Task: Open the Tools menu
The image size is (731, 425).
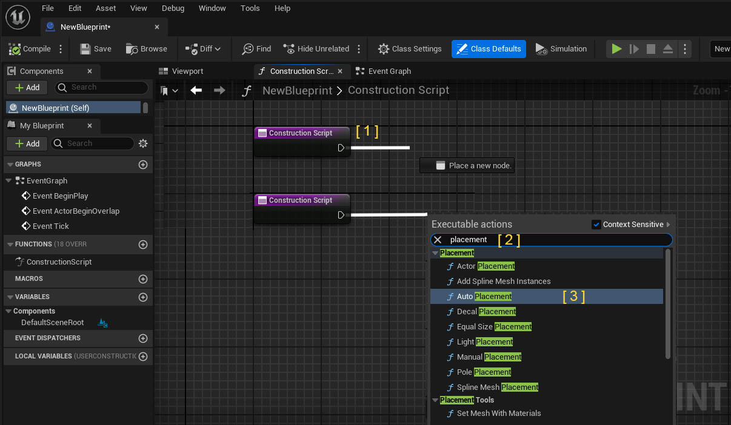Action: point(250,8)
